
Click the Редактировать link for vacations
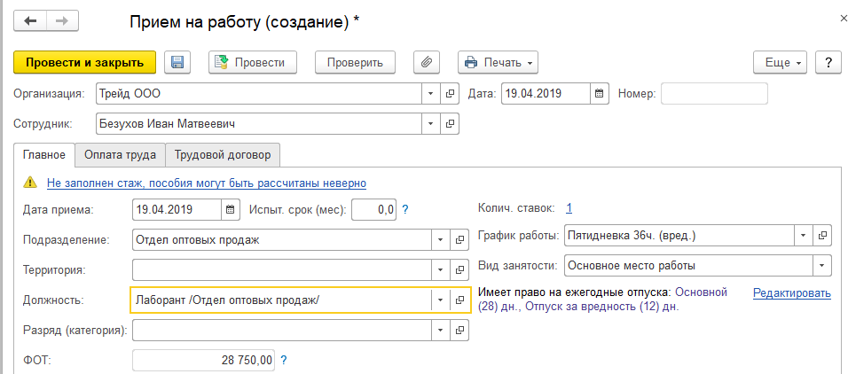(791, 293)
